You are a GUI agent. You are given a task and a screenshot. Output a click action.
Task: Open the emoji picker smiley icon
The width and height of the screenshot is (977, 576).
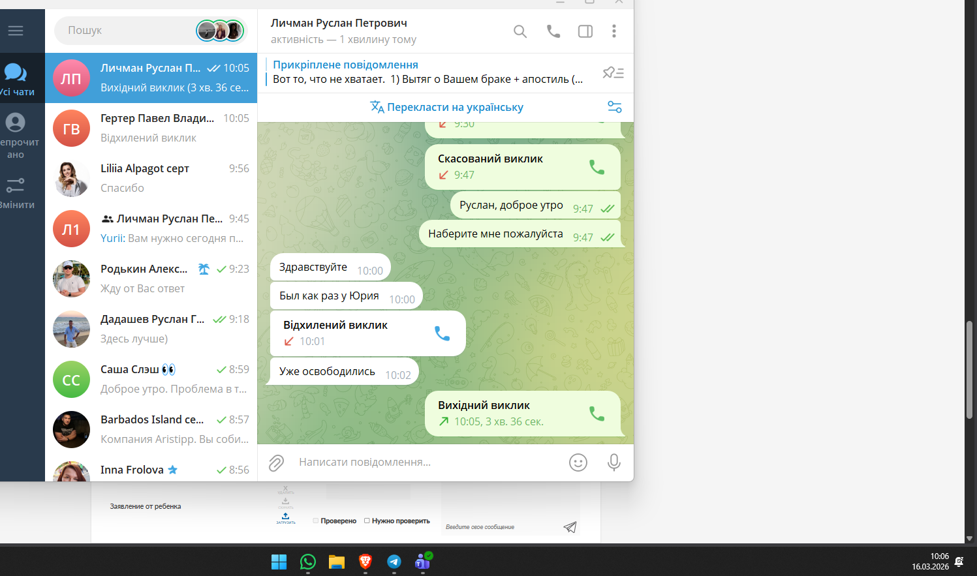click(x=578, y=462)
